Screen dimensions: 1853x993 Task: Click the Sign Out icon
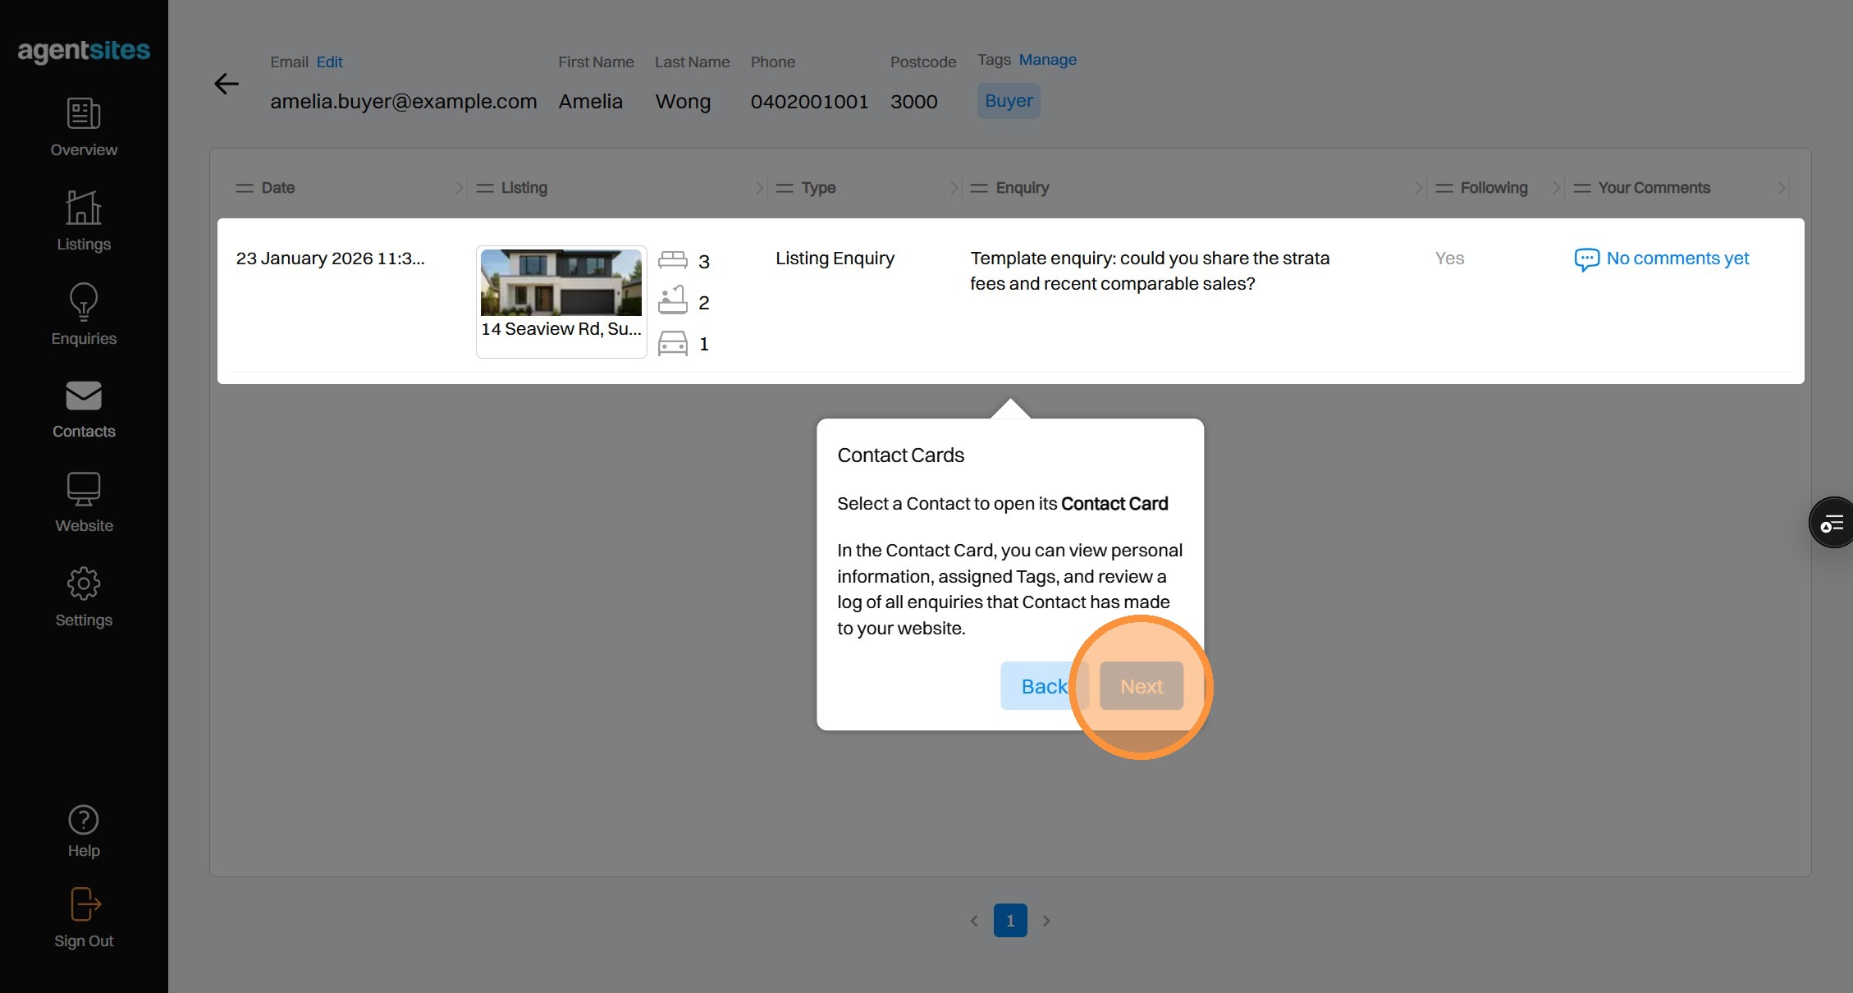tap(84, 905)
